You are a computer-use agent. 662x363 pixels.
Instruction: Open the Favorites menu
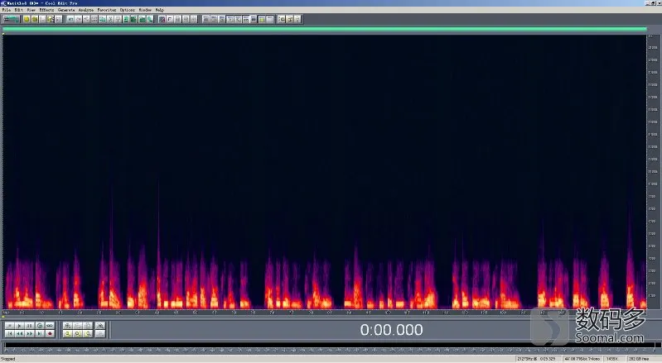[x=107, y=10]
